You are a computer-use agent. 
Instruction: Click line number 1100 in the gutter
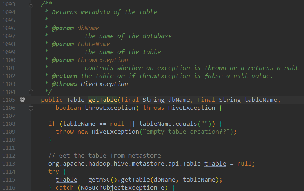8,60
